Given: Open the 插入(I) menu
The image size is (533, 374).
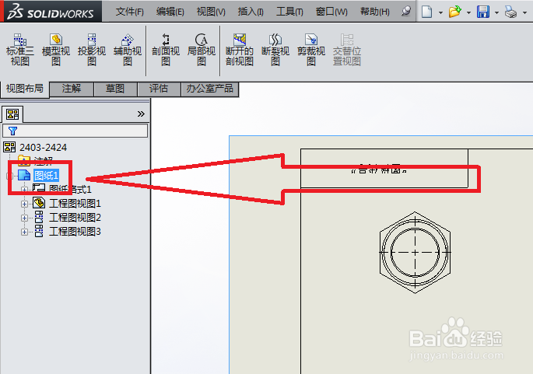Looking at the screenshot, I should (x=251, y=12).
